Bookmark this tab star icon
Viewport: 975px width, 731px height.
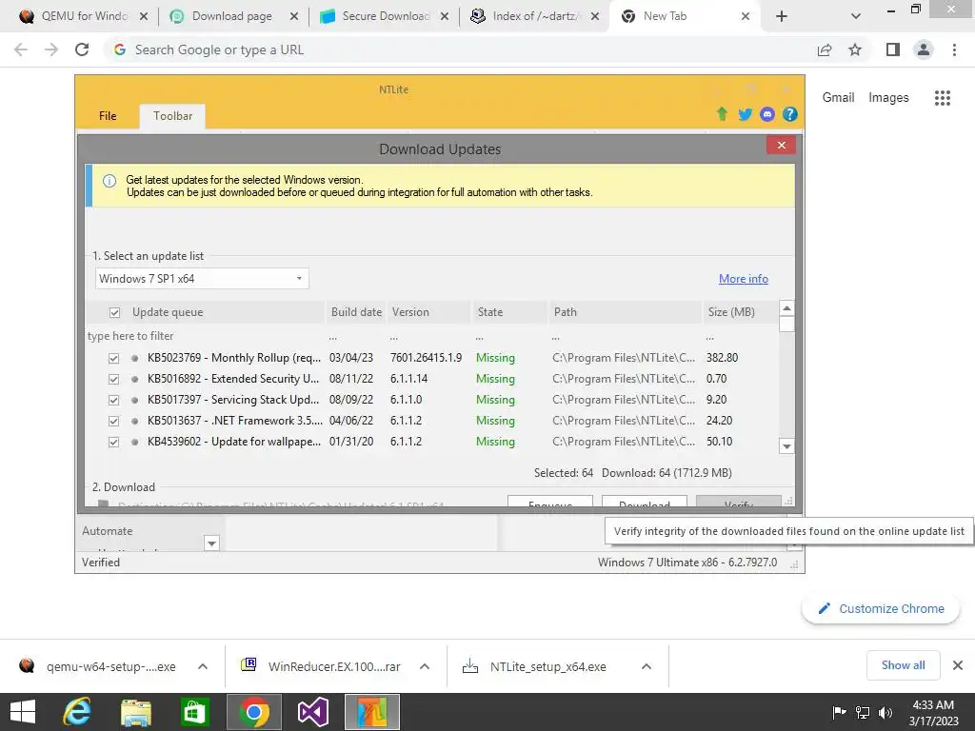(855, 49)
